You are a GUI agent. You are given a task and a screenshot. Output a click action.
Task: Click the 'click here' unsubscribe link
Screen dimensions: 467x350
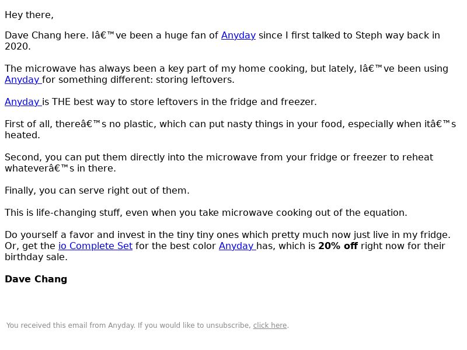(270, 325)
